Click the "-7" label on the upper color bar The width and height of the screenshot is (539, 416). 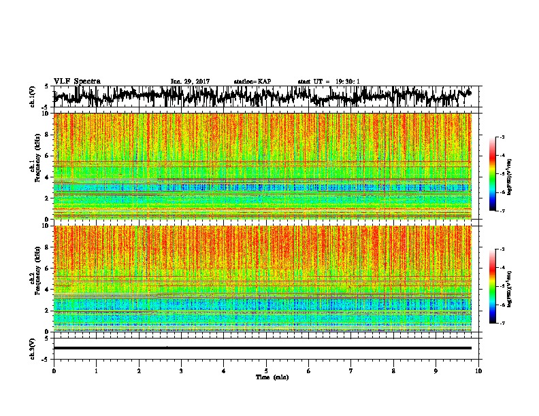502,211
